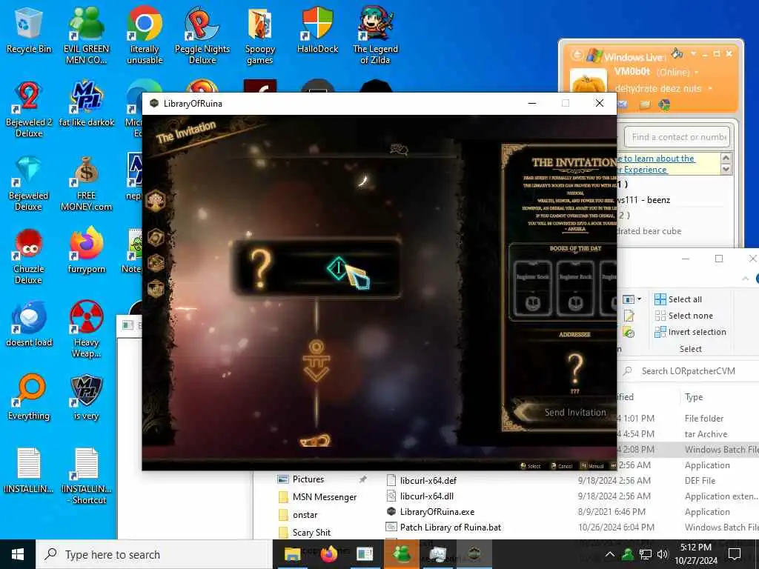Select the 'fat like darkok' desktop shortcut
The image size is (759, 569).
click(x=86, y=104)
